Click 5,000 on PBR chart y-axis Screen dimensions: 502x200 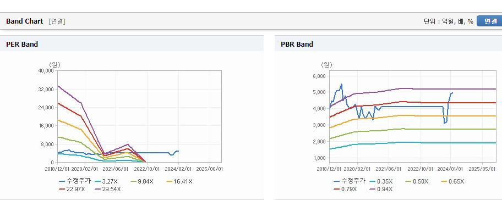319,92
